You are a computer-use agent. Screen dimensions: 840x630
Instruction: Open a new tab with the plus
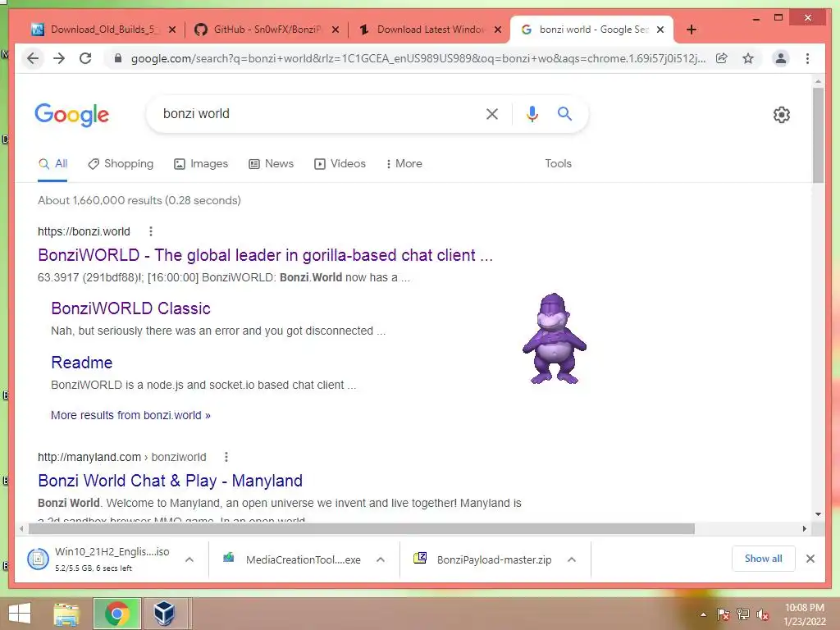pyautogui.click(x=691, y=30)
